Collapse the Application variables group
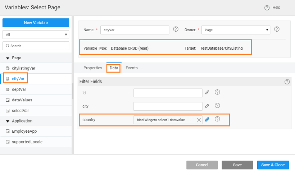295x175 pixels. tap(8, 121)
